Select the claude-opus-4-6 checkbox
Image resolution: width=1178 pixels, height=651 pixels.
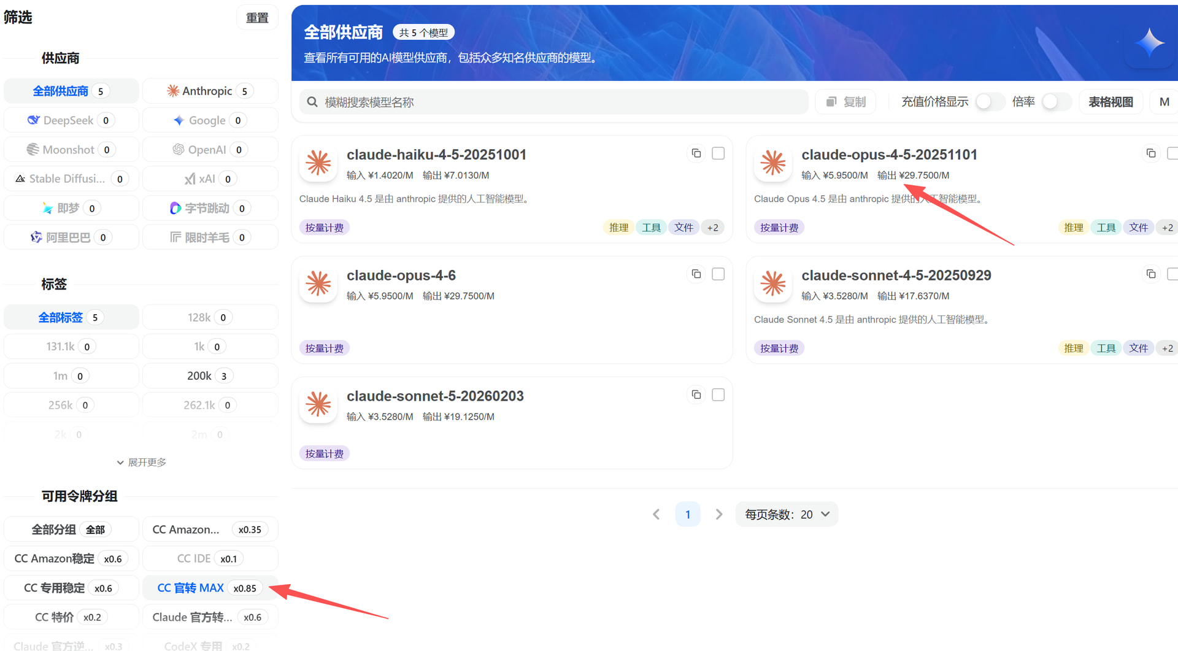pos(718,274)
